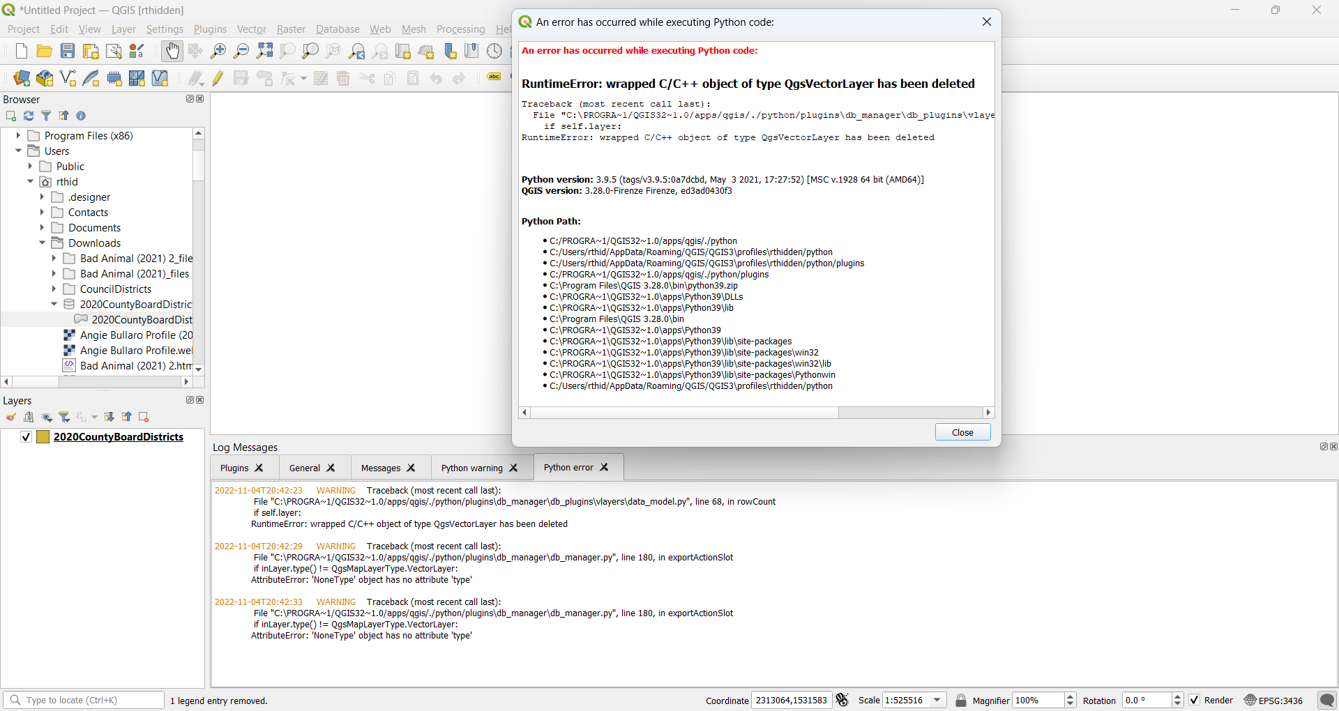1339x711 pixels.
Task: Click the Browser properties info icon
Action: click(x=81, y=116)
